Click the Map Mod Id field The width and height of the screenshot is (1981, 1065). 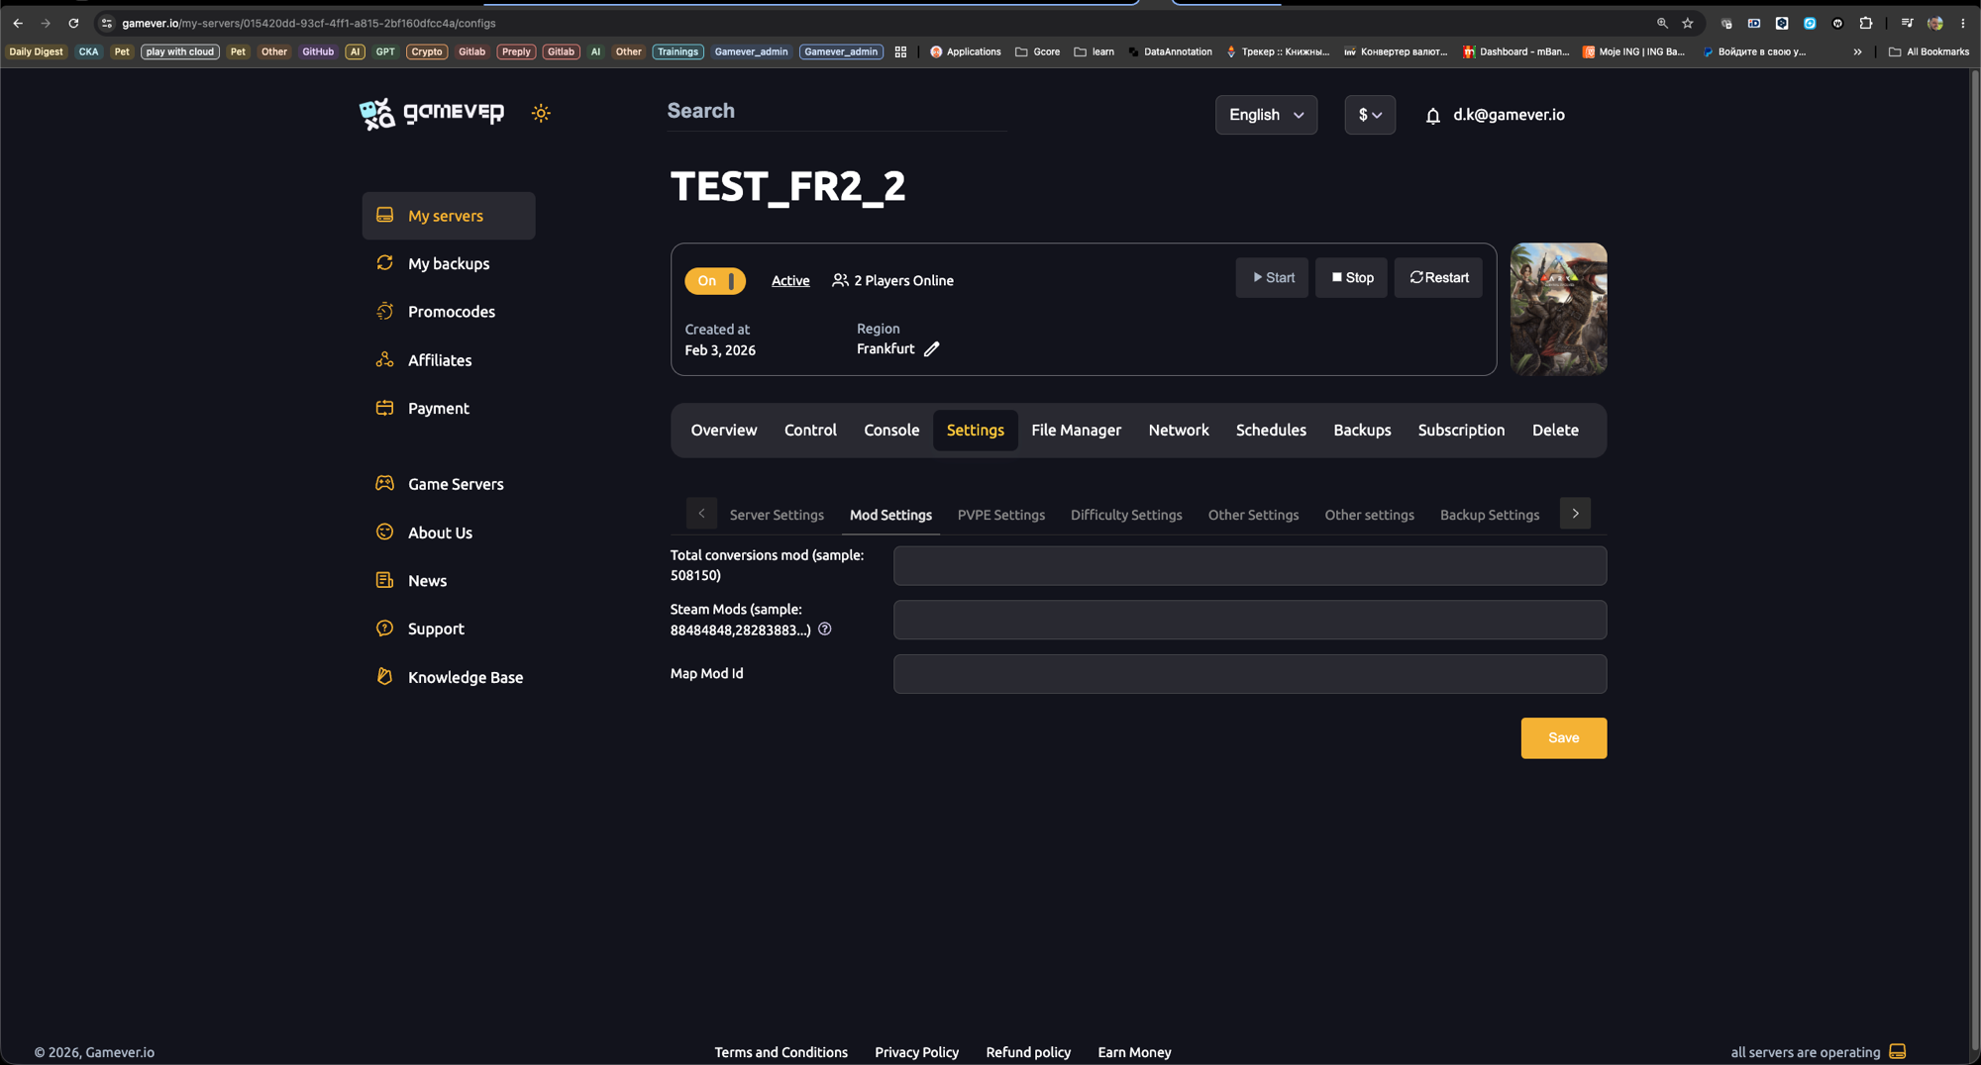tap(1250, 674)
